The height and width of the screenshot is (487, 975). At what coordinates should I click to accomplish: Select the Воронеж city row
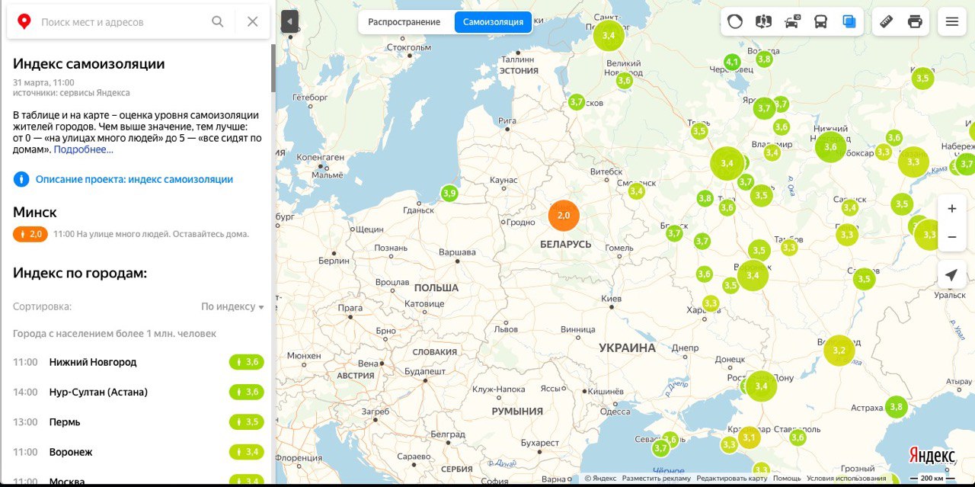click(138, 452)
